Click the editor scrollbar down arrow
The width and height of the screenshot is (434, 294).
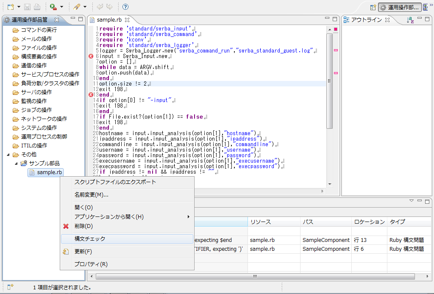[x=329, y=184]
